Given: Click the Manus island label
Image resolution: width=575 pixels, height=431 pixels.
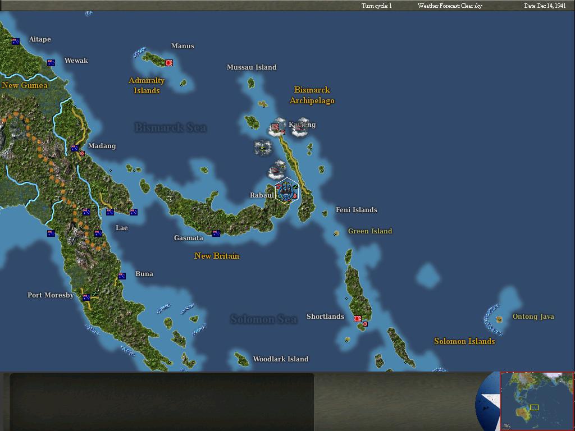Looking at the screenshot, I should [182, 46].
